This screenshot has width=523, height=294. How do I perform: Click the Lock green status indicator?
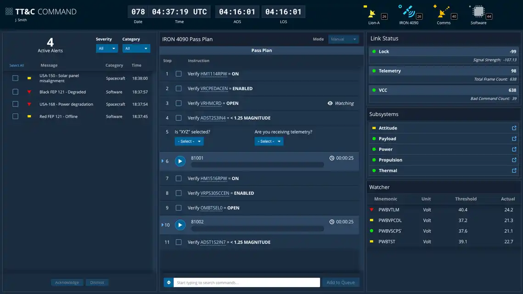[x=374, y=51]
